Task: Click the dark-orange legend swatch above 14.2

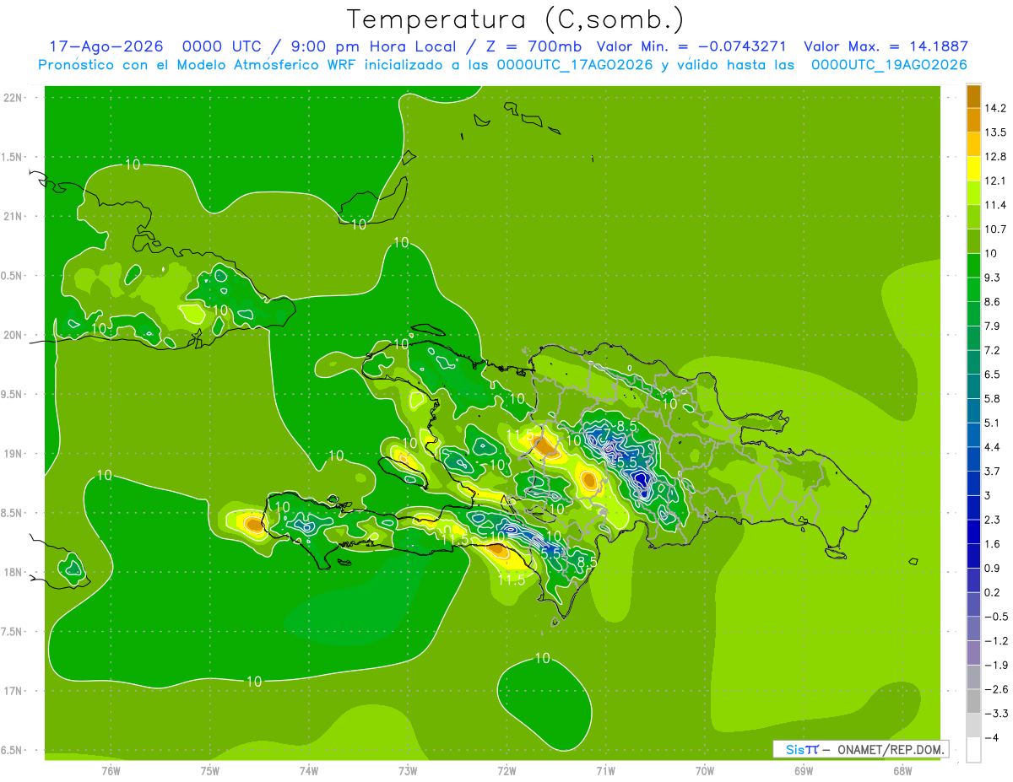Action: (973, 96)
